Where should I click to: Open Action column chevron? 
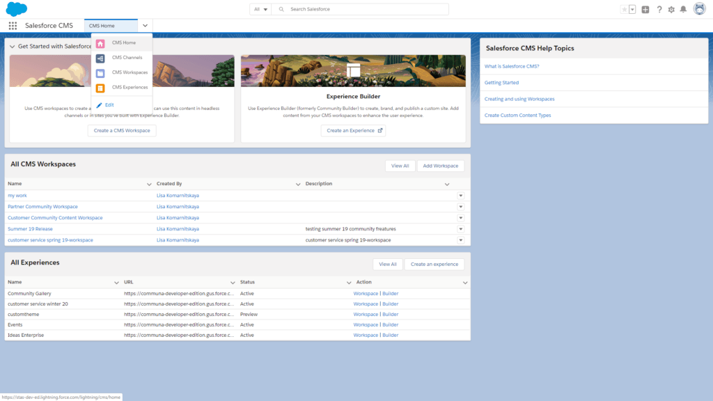[465, 283]
